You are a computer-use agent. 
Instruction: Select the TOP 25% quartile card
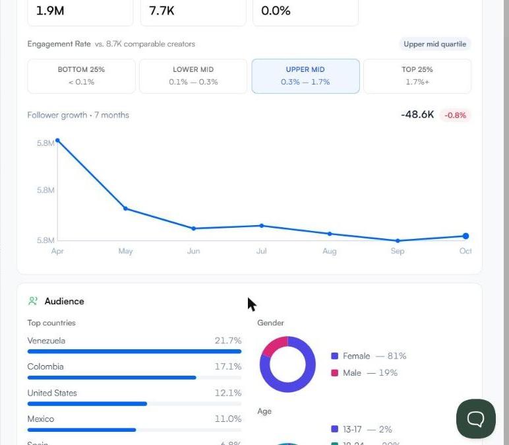pyautogui.click(x=417, y=76)
